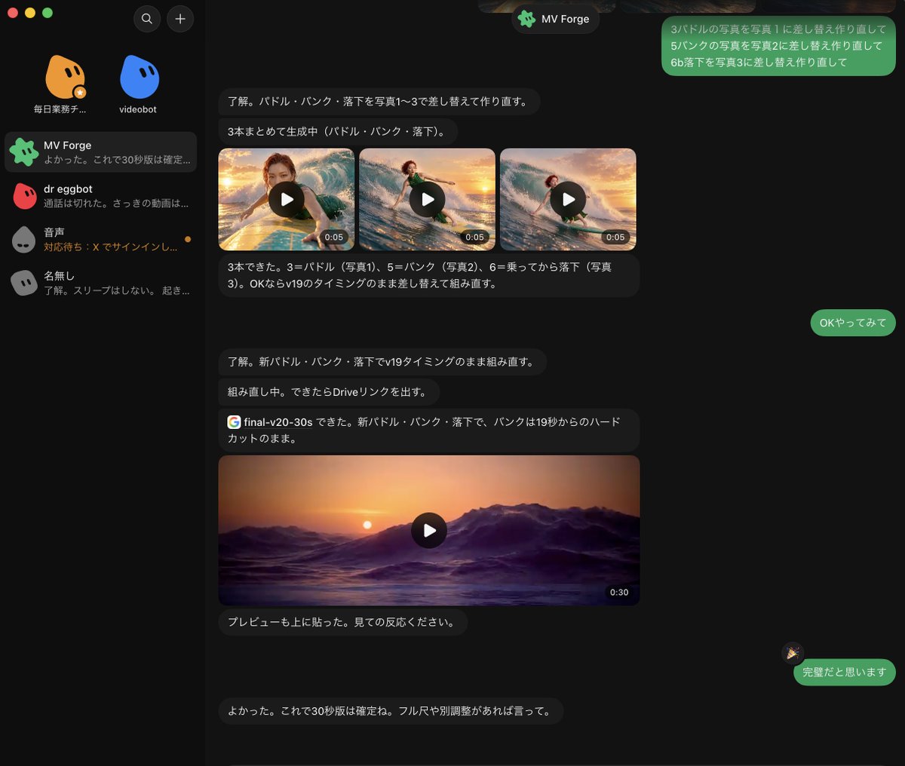The height and width of the screenshot is (766, 905).
Task: Click the 0:30 duration badge on preview
Action: pyautogui.click(x=619, y=593)
